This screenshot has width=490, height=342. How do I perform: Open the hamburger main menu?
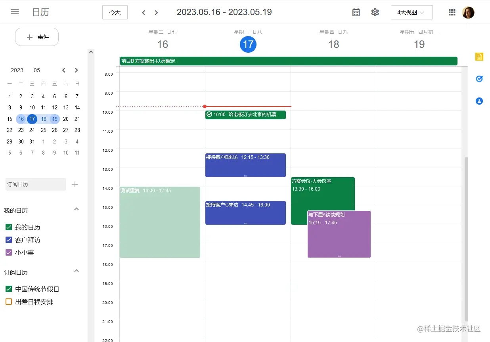[15, 11]
